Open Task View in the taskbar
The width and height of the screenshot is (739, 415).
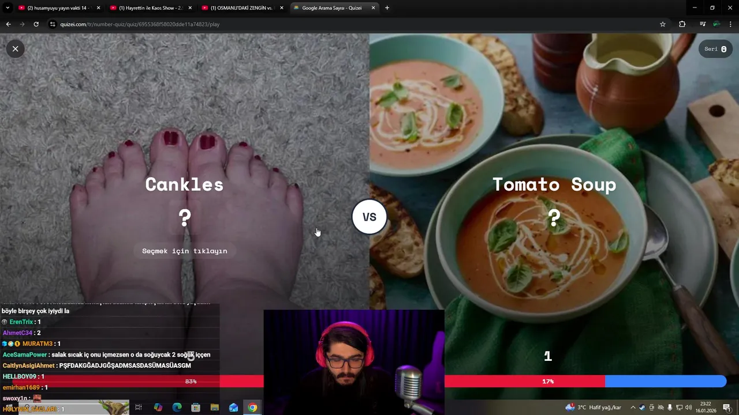click(139, 408)
